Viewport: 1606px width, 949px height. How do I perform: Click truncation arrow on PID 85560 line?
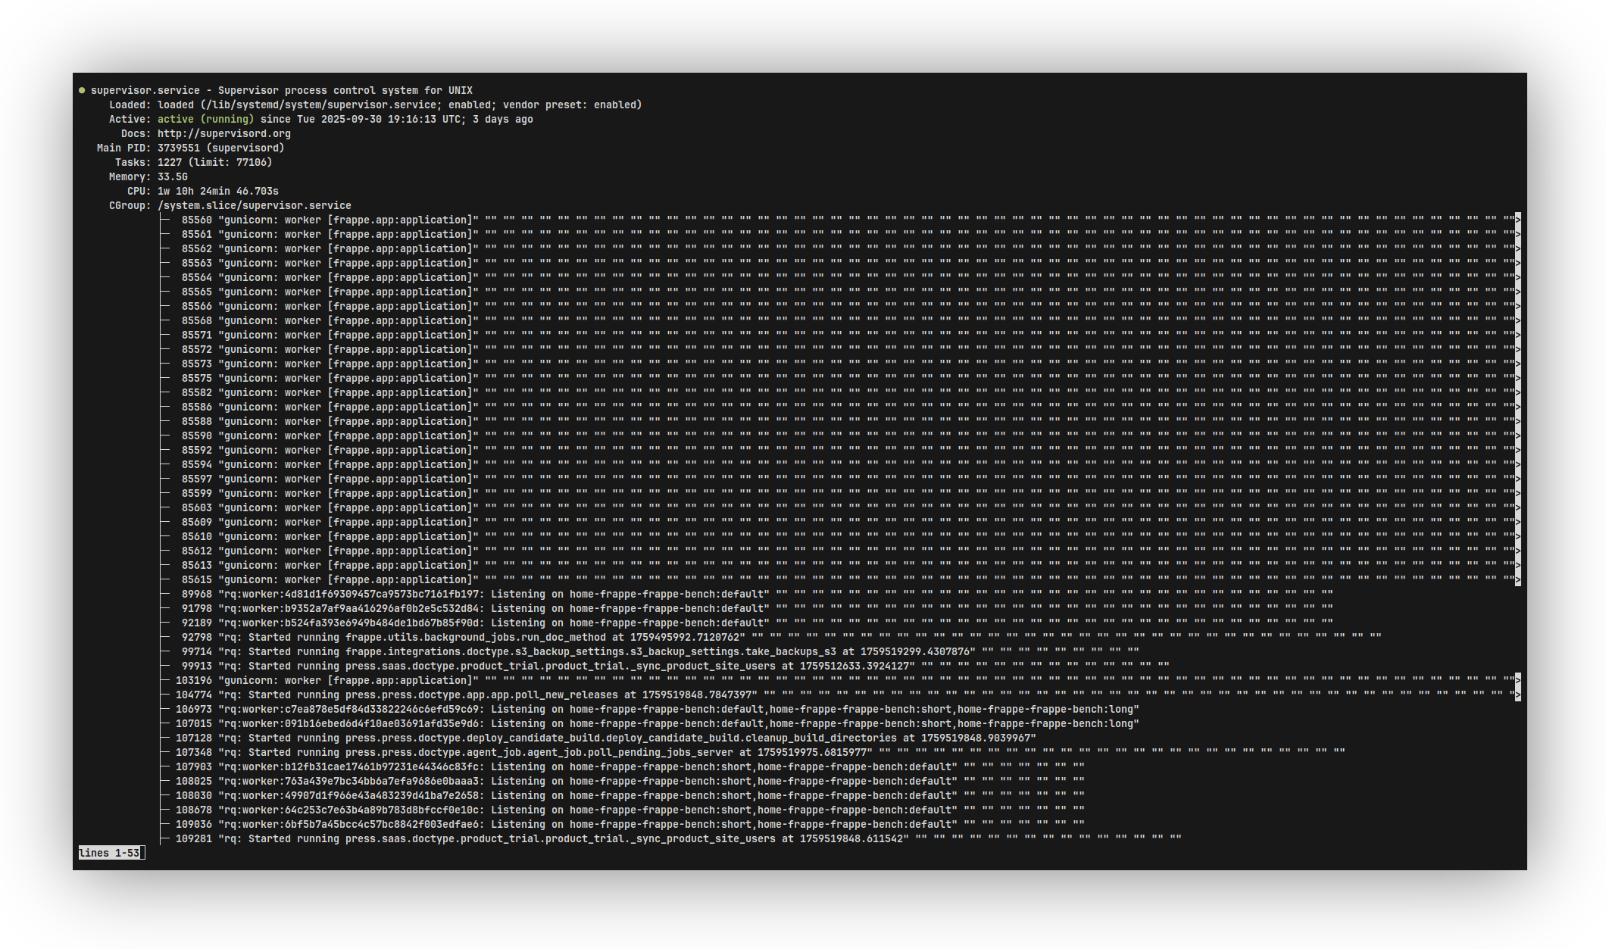click(1517, 220)
